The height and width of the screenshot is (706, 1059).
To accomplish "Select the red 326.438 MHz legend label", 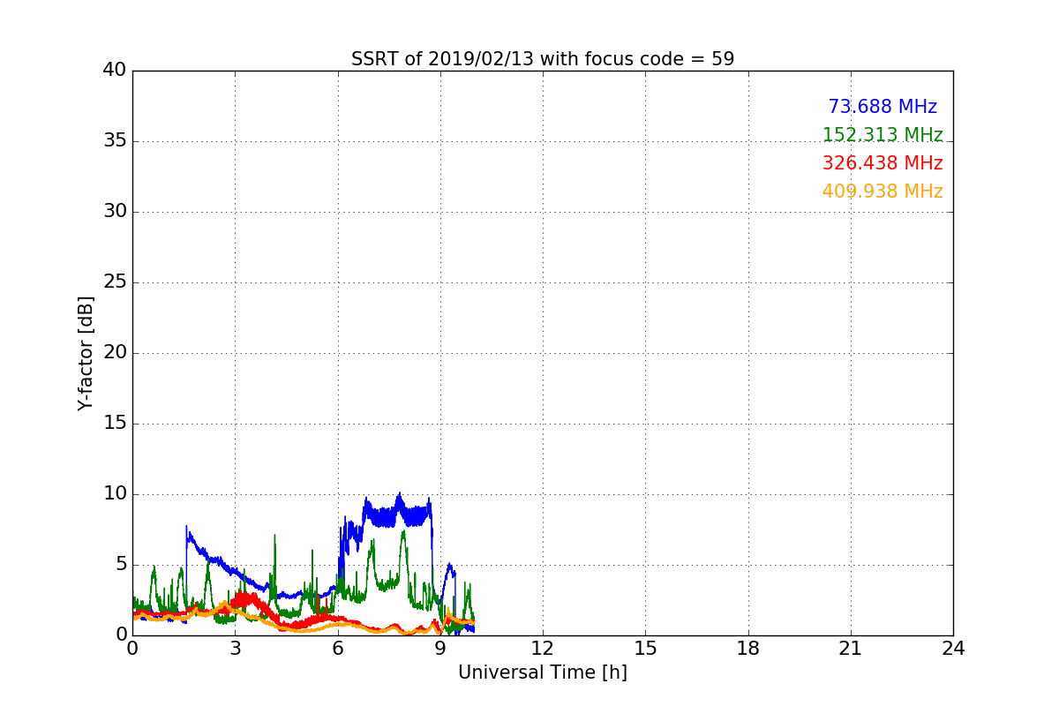I will [882, 163].
